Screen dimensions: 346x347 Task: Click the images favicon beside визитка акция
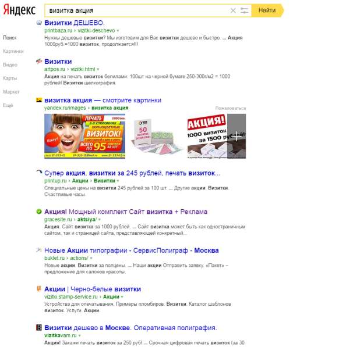[39, 100]
